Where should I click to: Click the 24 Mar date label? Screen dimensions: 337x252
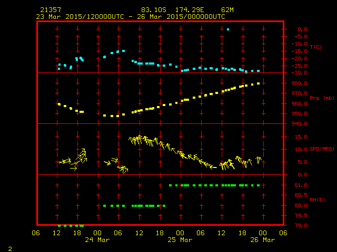pos(97,240)
